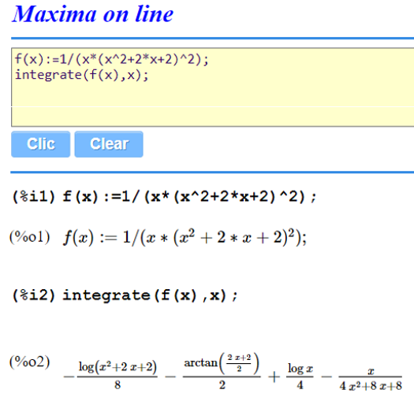Click the (%i2) integrate echoed line
Screen dimensions: 414x397
pos(125,295)
